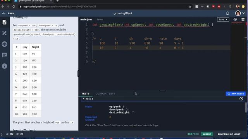Click the code minimap on editor right
Viewport: 248px width, 139px height.
[238, 56]
